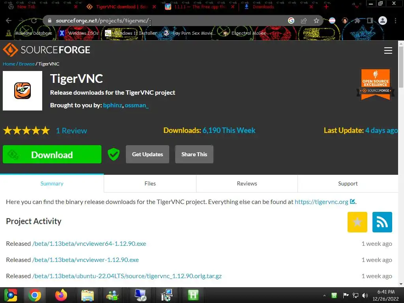Image resolution: width=404 pixels, height=303 pixels.
Task: Click the green shield checkmark icon
Action: 114,154
